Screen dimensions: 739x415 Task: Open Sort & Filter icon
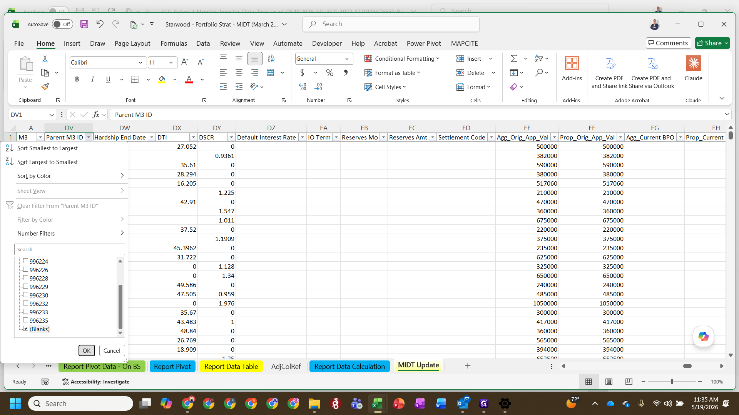tap(539, 58)
